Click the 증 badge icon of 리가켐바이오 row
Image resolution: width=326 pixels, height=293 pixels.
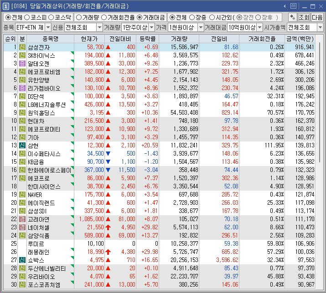pos(22,88)
